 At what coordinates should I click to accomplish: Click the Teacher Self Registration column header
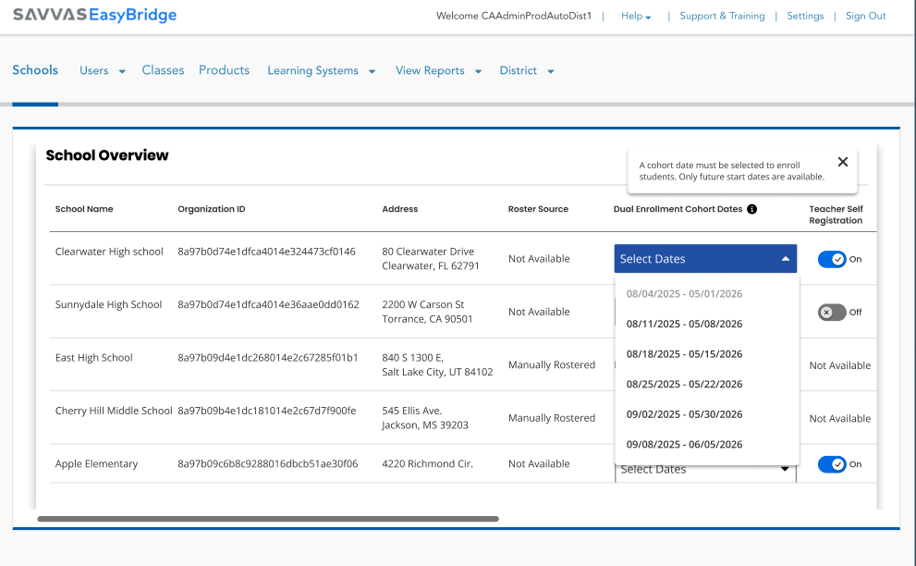[836, 215]
